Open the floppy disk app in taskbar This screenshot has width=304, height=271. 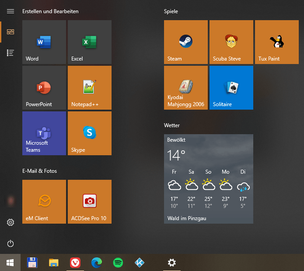point(32,263)
